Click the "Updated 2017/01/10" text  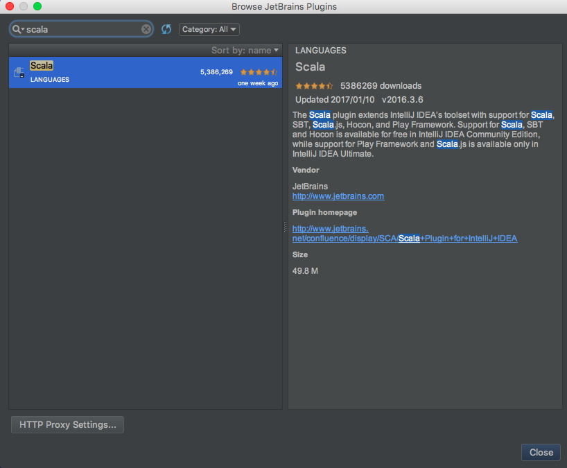(x=335, y=100)
